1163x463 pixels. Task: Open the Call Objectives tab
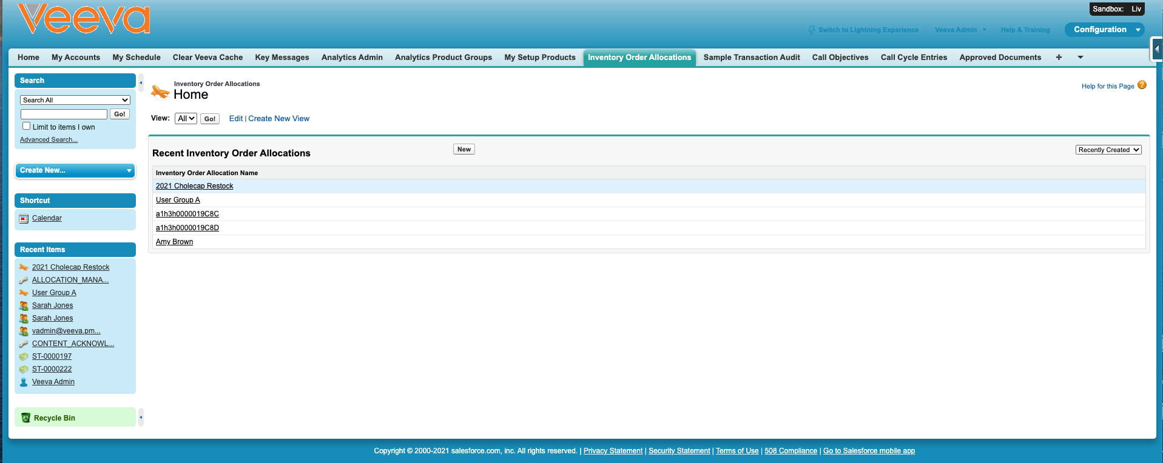[840, 58]
